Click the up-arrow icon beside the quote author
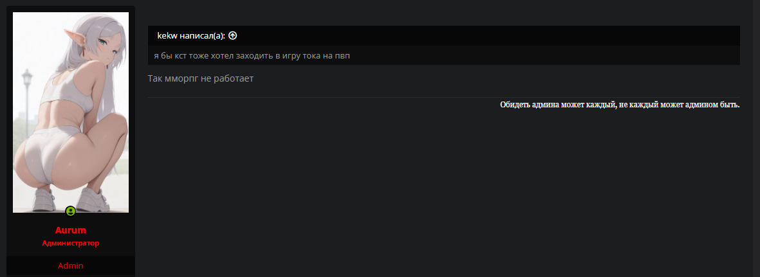This screenshot has width=760, height=277. coord(233,36)
